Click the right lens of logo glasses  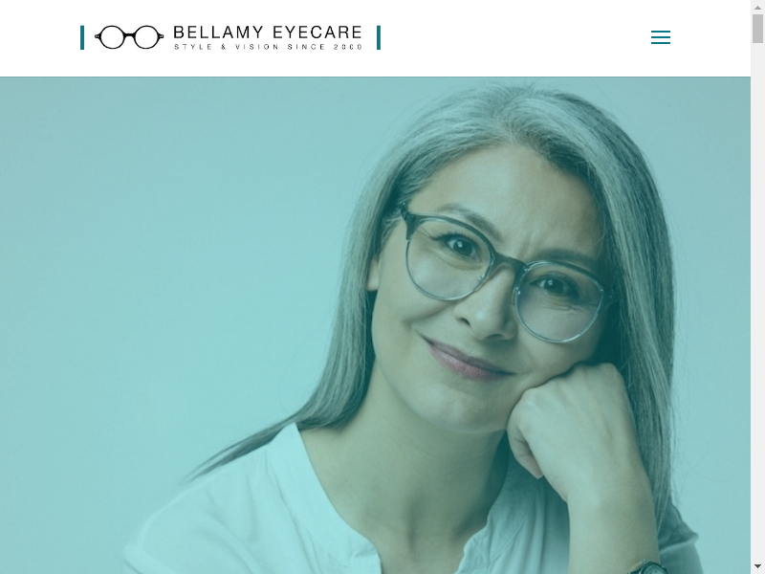146,37
